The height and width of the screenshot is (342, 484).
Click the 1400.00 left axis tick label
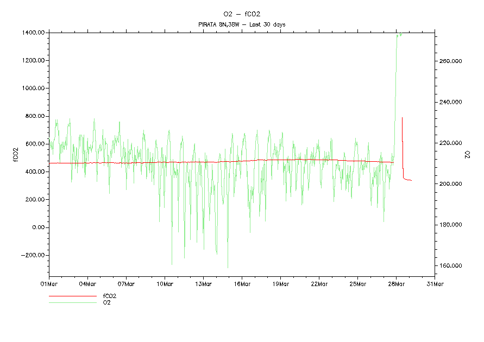(x=34, y=33)
